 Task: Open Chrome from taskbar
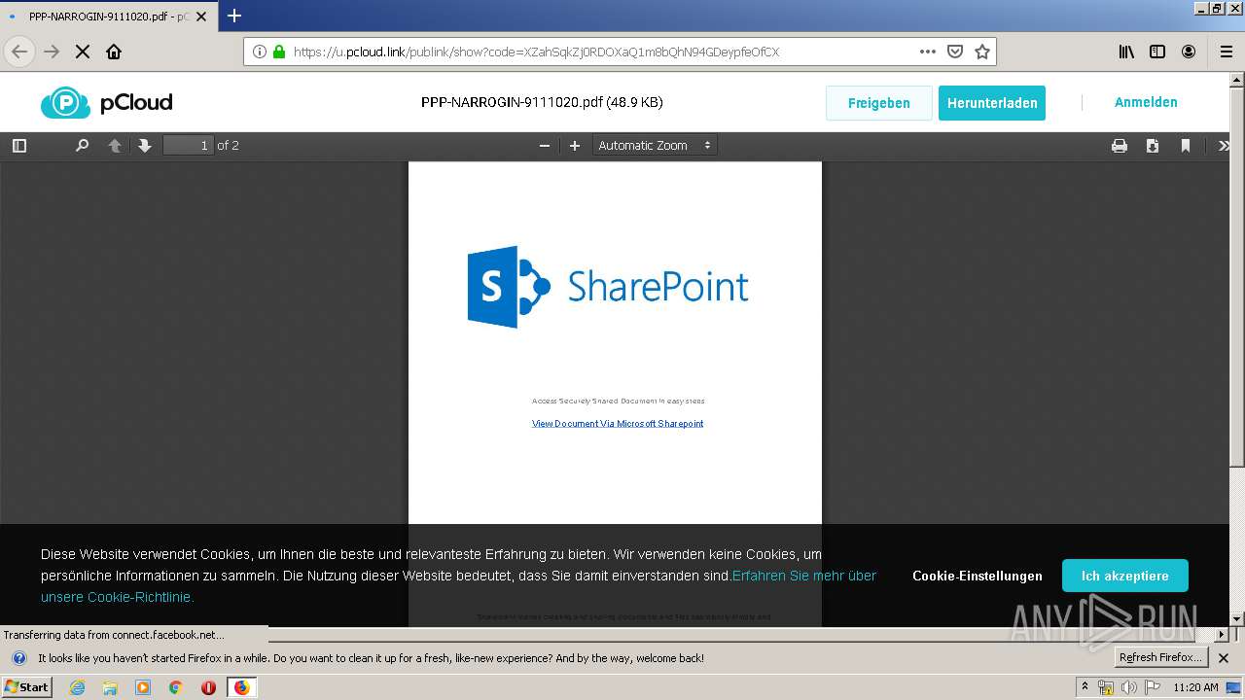[x=175, y=687]
